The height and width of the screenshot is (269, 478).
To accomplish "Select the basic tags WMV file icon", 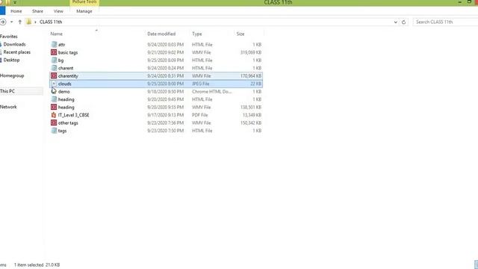I will pyautogui.click(x=54, y=52).
